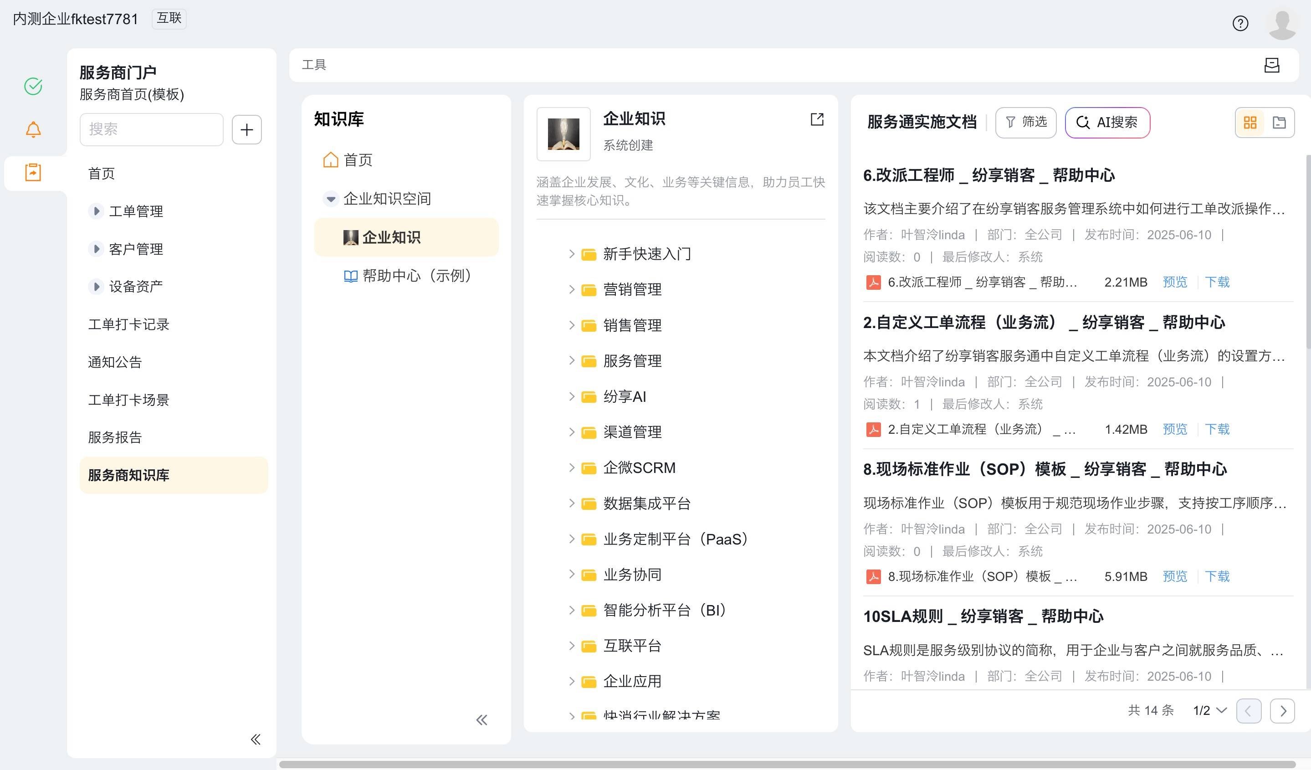Viewport: 1311px width, 770px height.
Task: Switch to card grid view
Action: [1250, 123]
